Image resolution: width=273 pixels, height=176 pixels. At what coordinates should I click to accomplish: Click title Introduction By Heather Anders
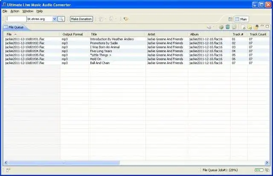coord(112,39)
